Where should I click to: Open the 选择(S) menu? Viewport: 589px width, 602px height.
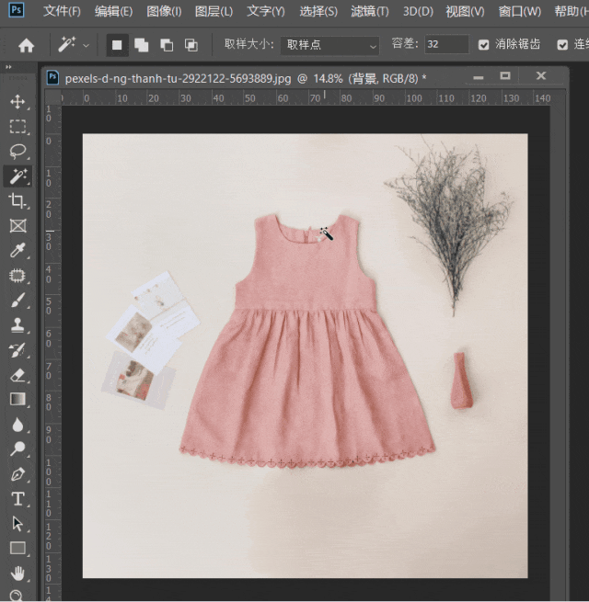coord(318,11)
